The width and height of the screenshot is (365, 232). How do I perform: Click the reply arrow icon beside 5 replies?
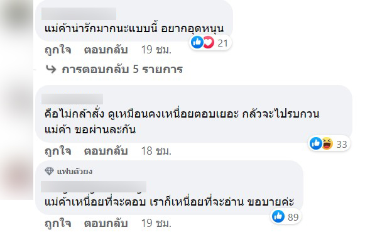point(51,69)
